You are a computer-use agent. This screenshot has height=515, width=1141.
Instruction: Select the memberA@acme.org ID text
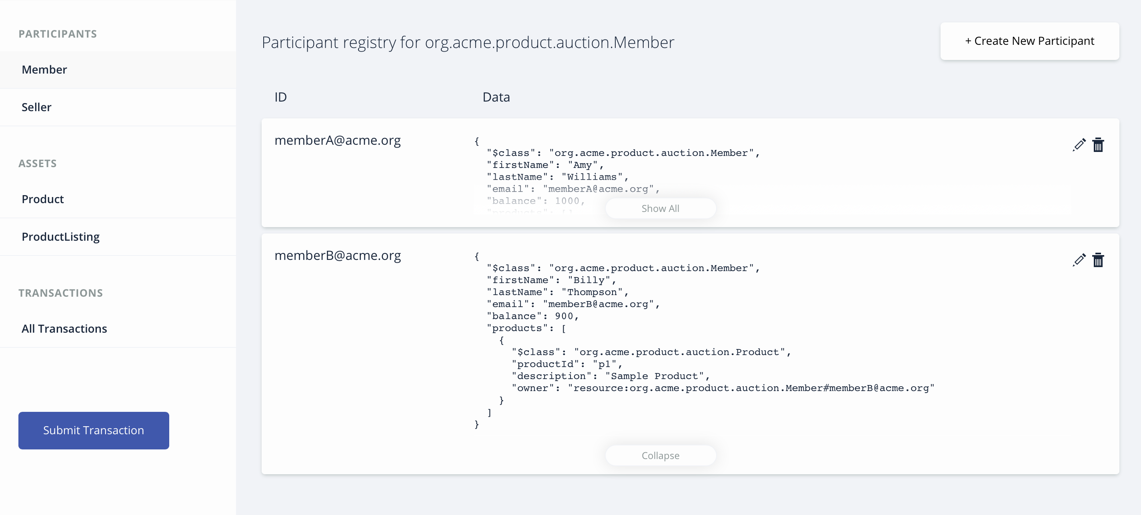coord(338,140)
